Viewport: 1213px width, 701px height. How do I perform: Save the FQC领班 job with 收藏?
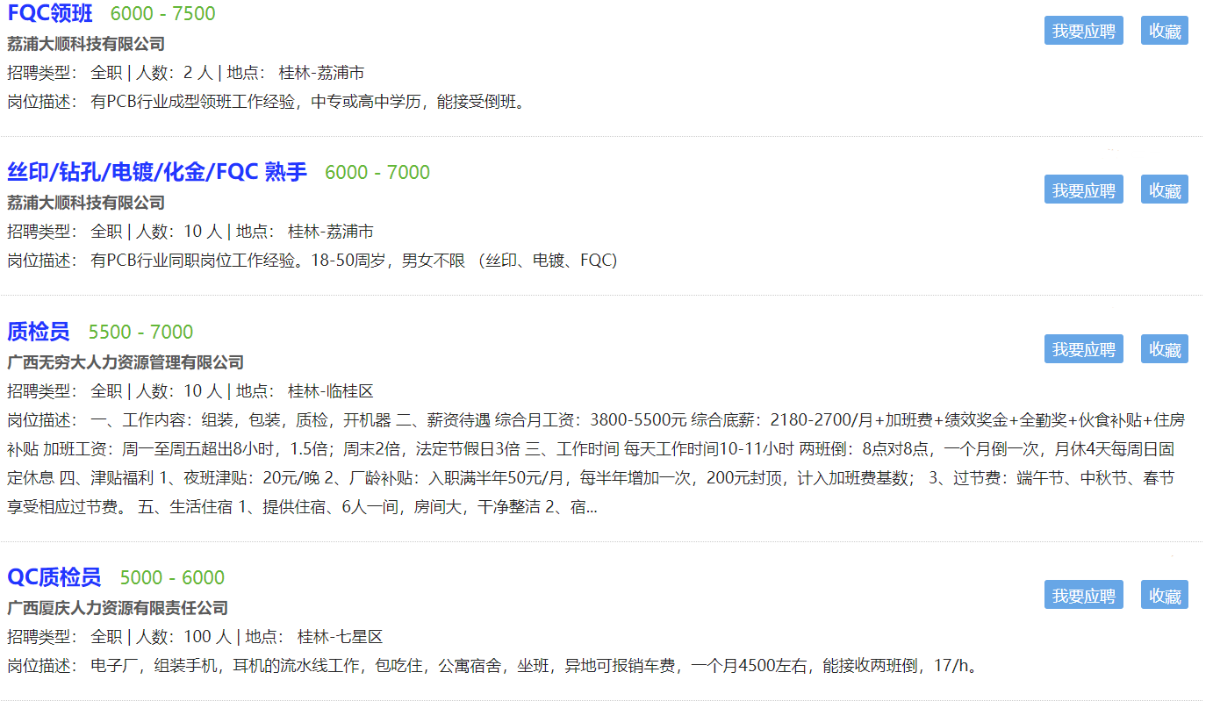1165,31
